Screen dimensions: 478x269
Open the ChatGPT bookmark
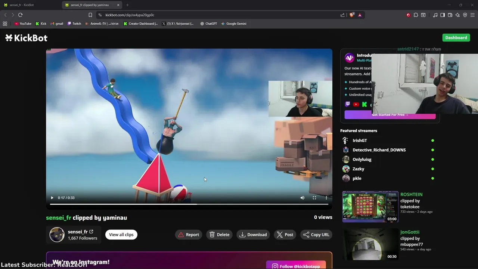pos(208,24)
